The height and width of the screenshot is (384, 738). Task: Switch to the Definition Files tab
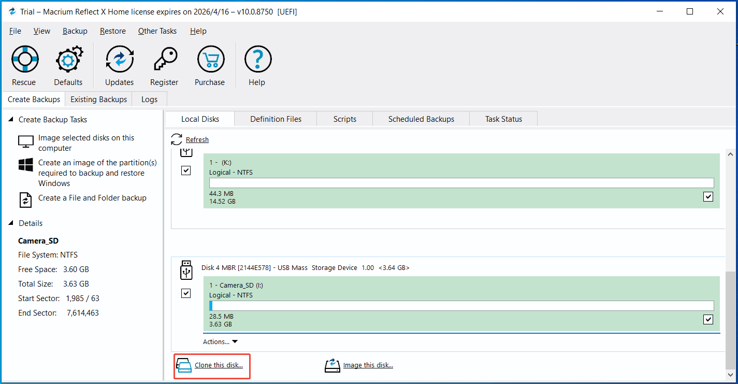tap(276, 119)
